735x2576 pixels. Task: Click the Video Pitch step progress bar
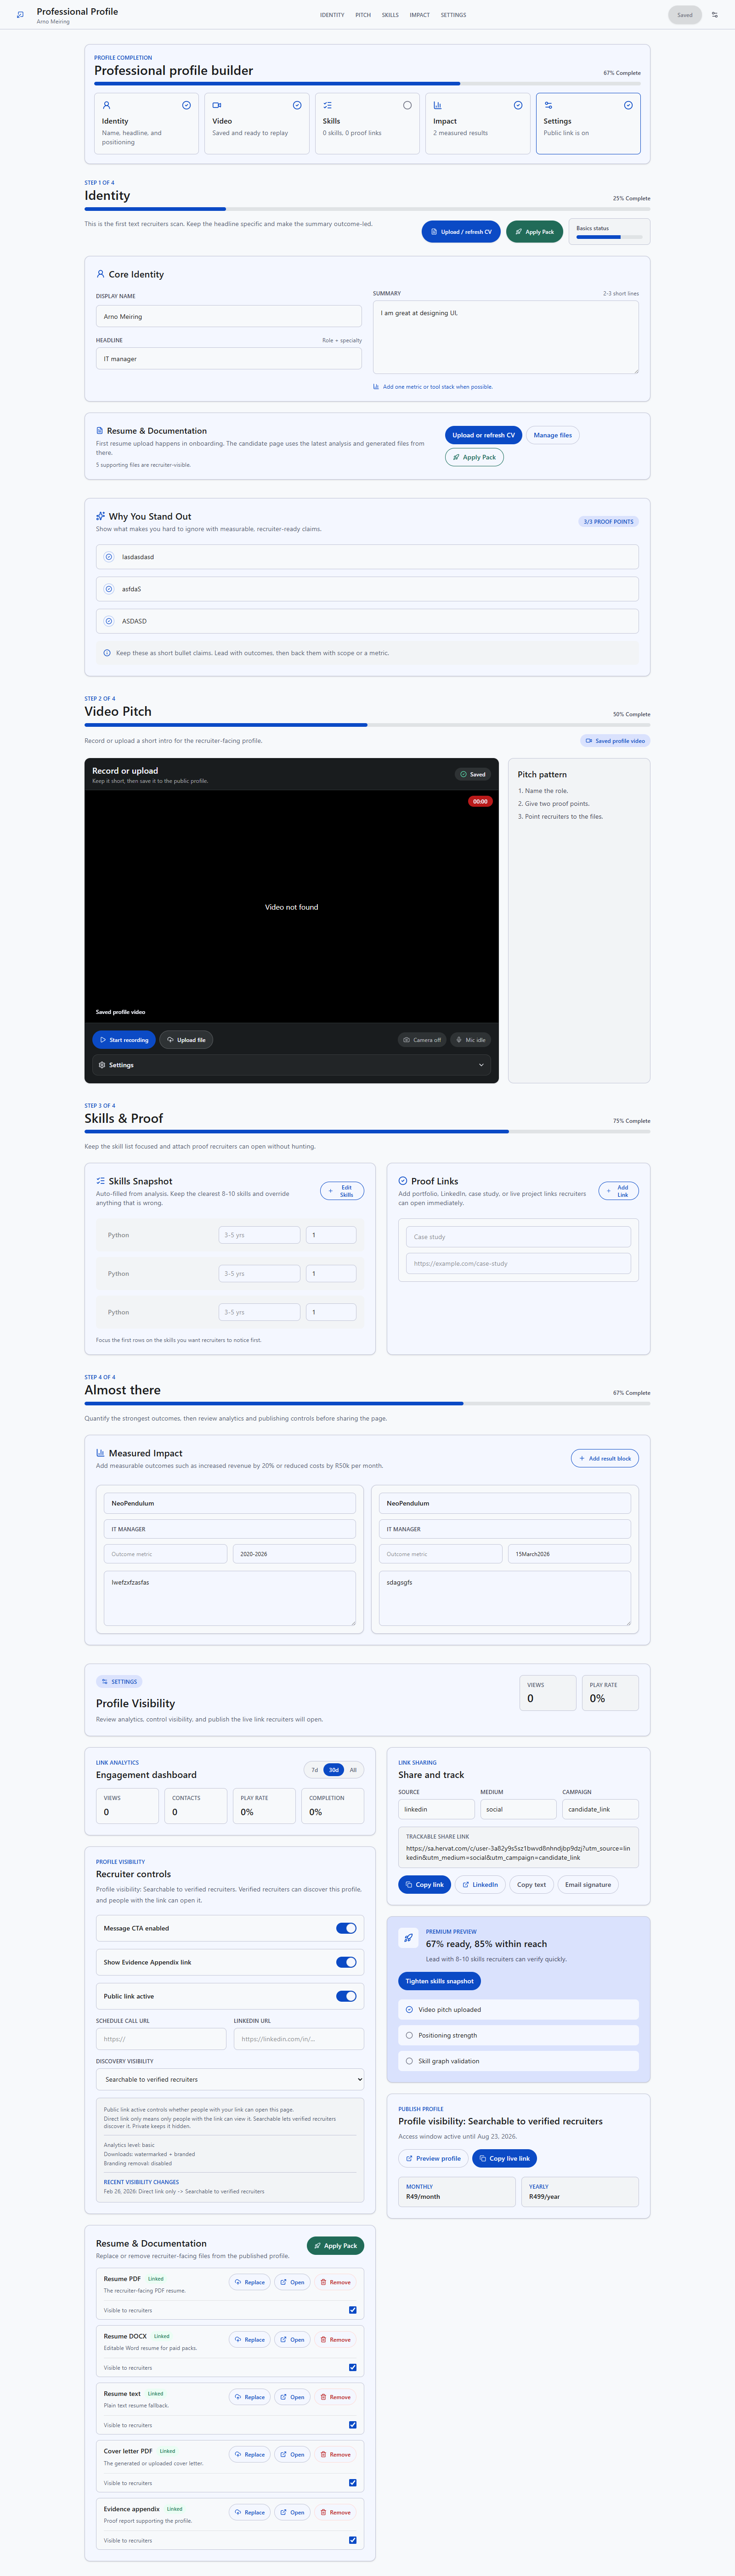tap(367, 724)
